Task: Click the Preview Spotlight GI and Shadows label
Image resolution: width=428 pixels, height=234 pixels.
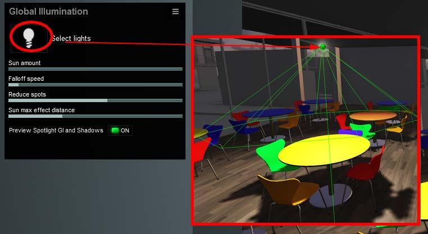Action: 56,130
